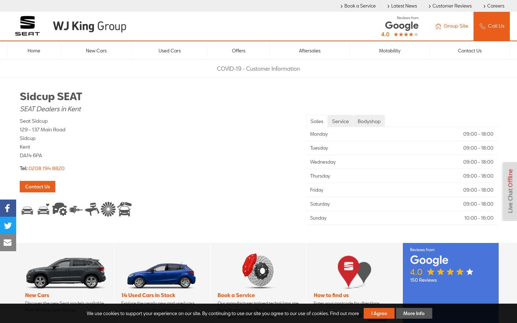Viewport: 517px width, 323px height.
Task: Open Careers in top bar
Action: [494, 6]
